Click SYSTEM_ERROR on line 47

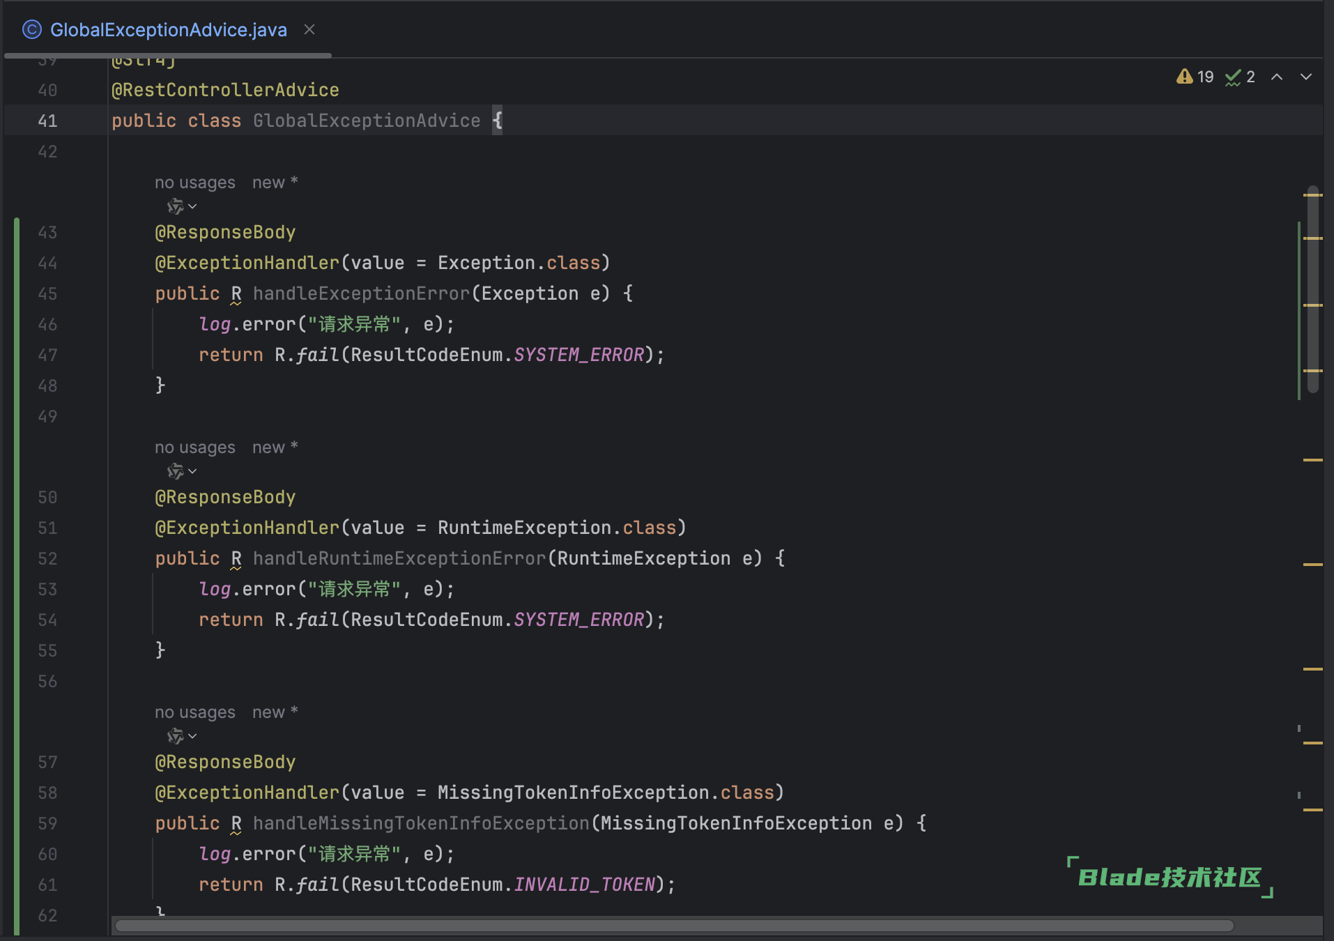(579, 355)
